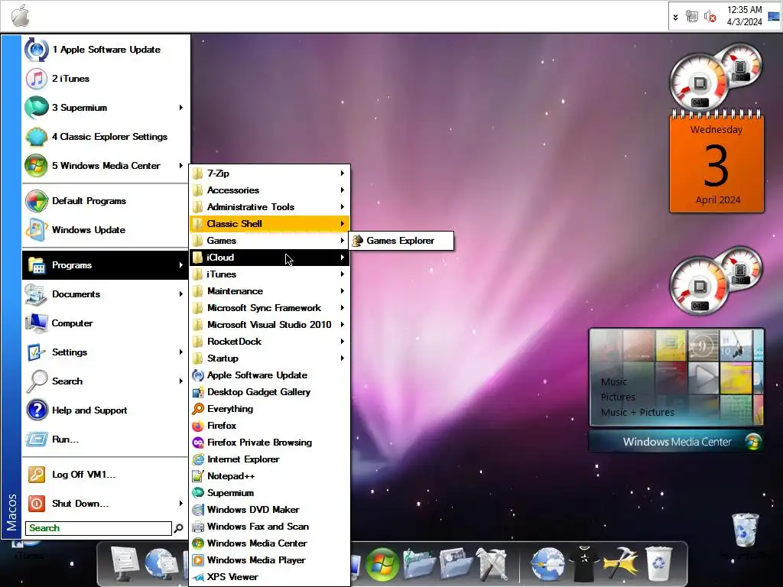
Task: Open Microsoft Visual Studio 2010 folder
Action: click(270, 324)
